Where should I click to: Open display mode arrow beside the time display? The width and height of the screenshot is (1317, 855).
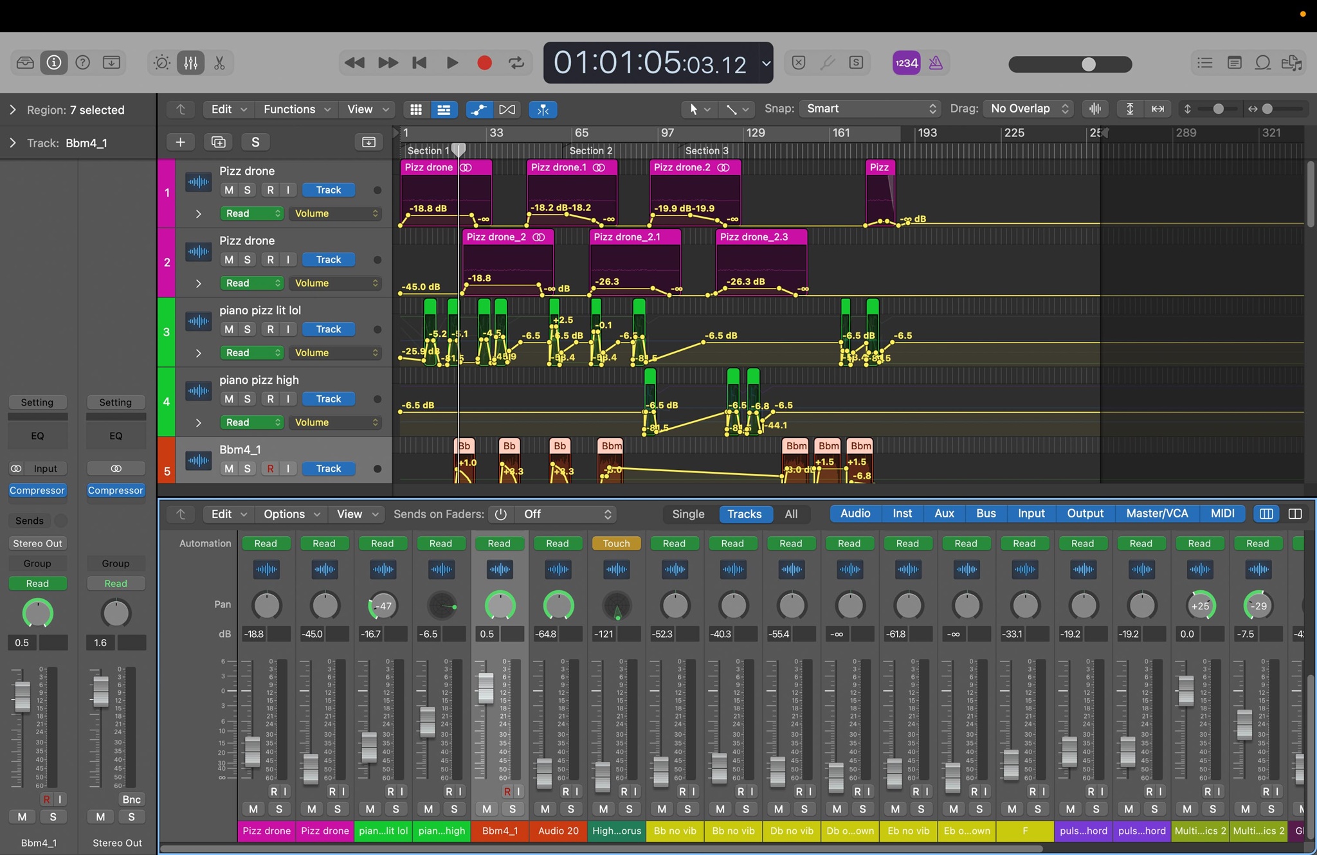click(x=766, y=63)
